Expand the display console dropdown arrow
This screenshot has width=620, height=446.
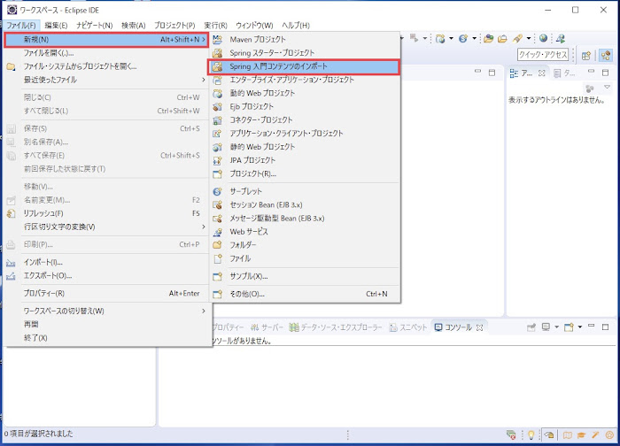point(556,327)
